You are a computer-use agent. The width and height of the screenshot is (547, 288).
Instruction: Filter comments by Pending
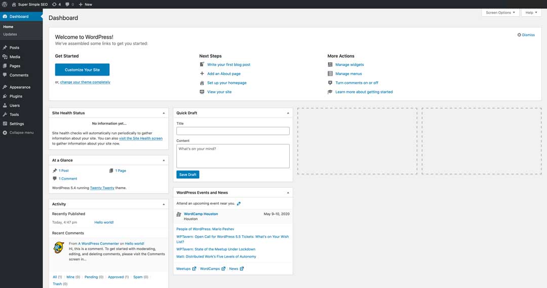pos(91,277)
